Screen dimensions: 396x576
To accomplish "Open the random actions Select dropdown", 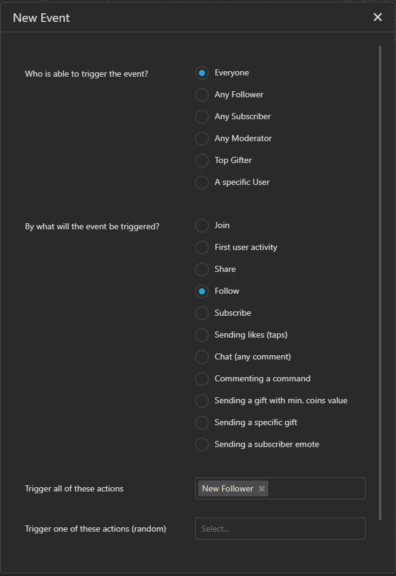I will pyautogui.click(x=280, y=528).
